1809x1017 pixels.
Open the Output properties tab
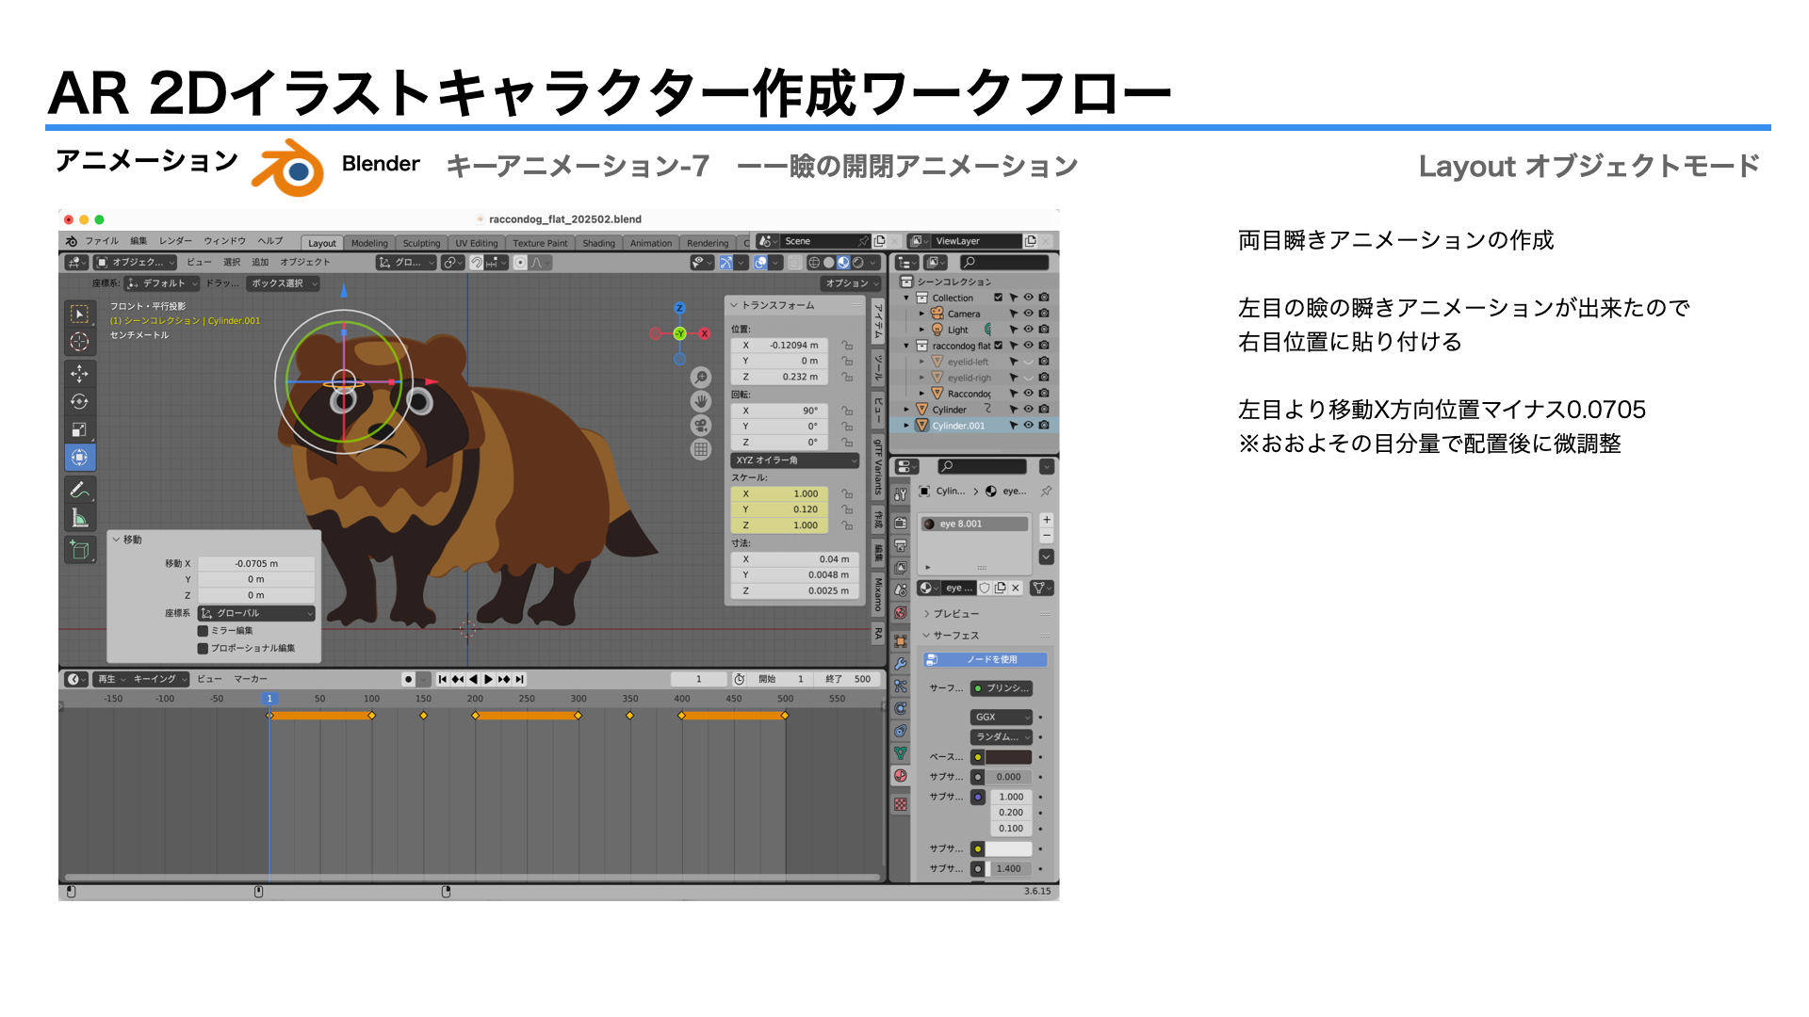click(x=901, y=546)
